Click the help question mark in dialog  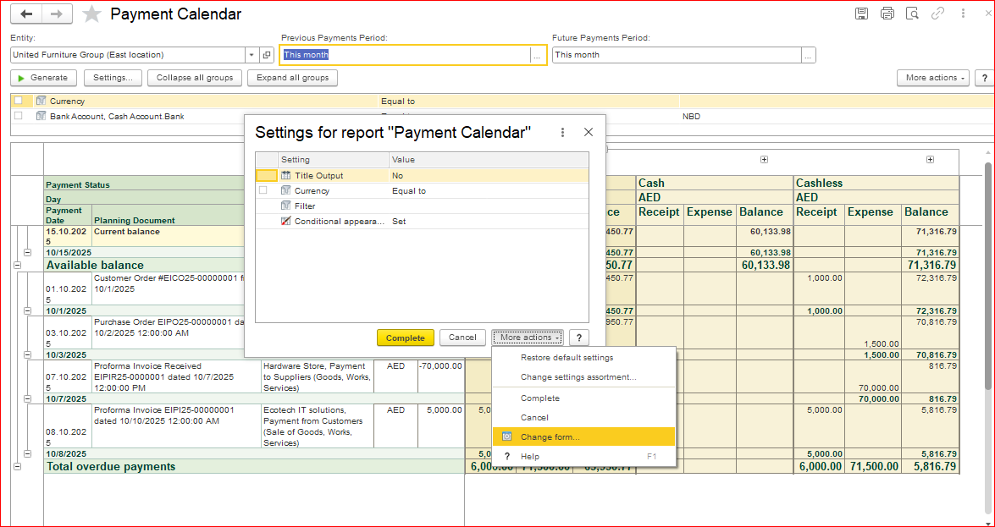(579, 338)
